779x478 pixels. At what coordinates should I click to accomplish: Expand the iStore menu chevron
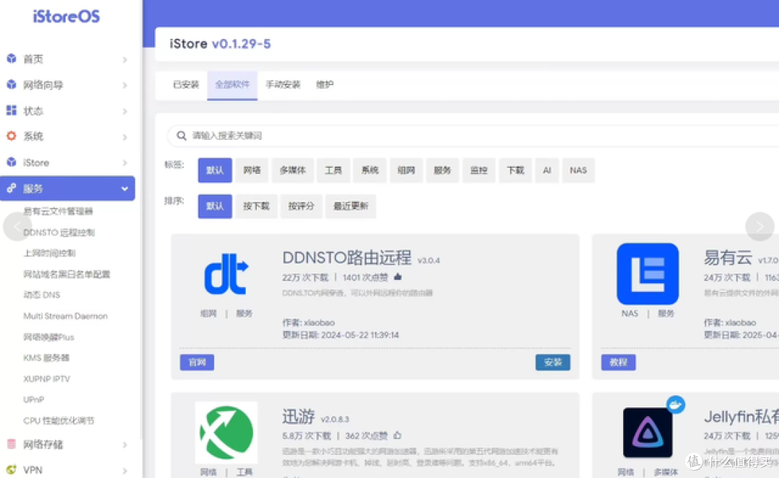[x=125, y=163]
